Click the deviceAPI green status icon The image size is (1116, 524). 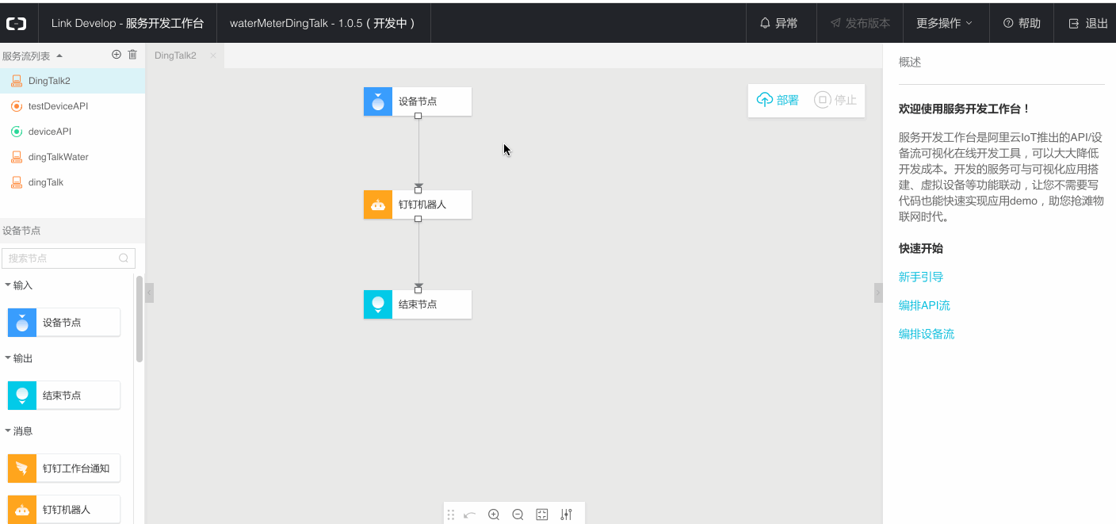16,132
